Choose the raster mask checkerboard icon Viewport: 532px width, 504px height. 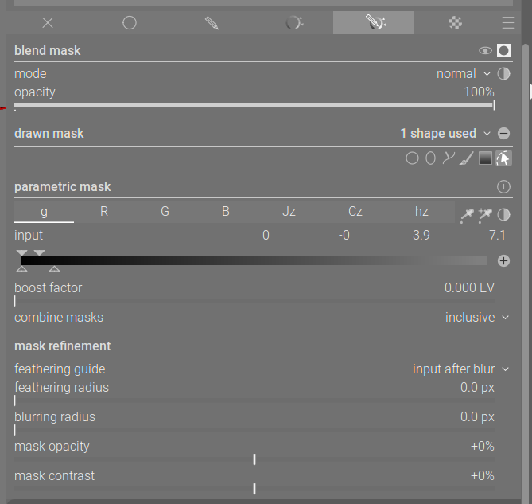point(455,23)
